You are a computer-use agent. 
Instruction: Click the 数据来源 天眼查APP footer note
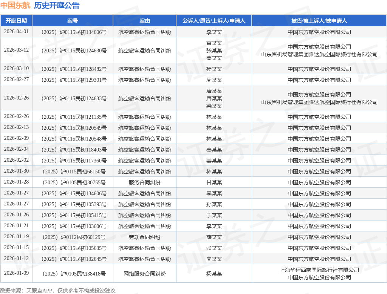click(58, 290)
